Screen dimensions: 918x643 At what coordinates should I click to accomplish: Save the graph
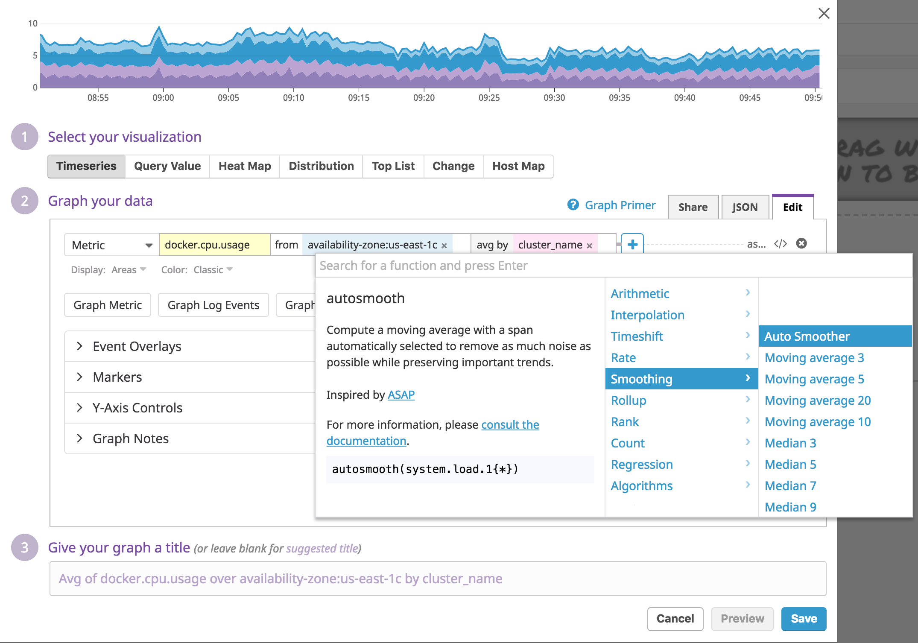(804, 618)
